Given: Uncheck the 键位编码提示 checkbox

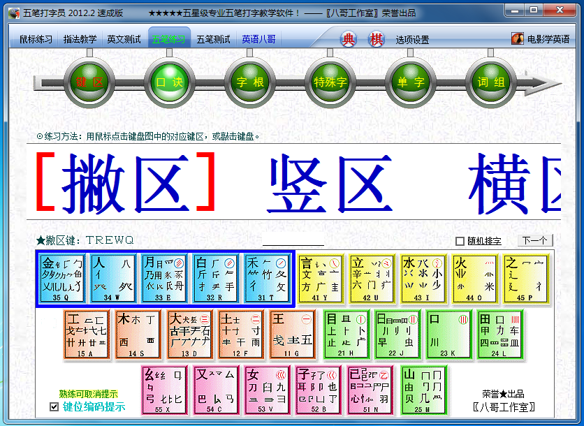Looking at the screenshot, I should click(54, 406).
